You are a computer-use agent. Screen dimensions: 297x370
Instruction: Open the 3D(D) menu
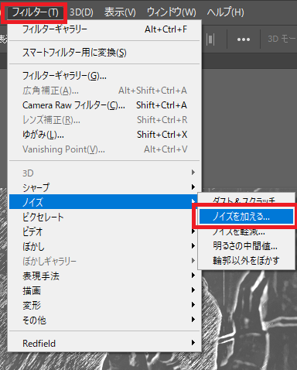[81, 12]
